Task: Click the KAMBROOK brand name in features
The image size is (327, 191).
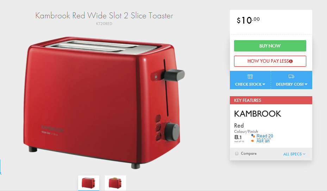Action: tap(258, 114)
